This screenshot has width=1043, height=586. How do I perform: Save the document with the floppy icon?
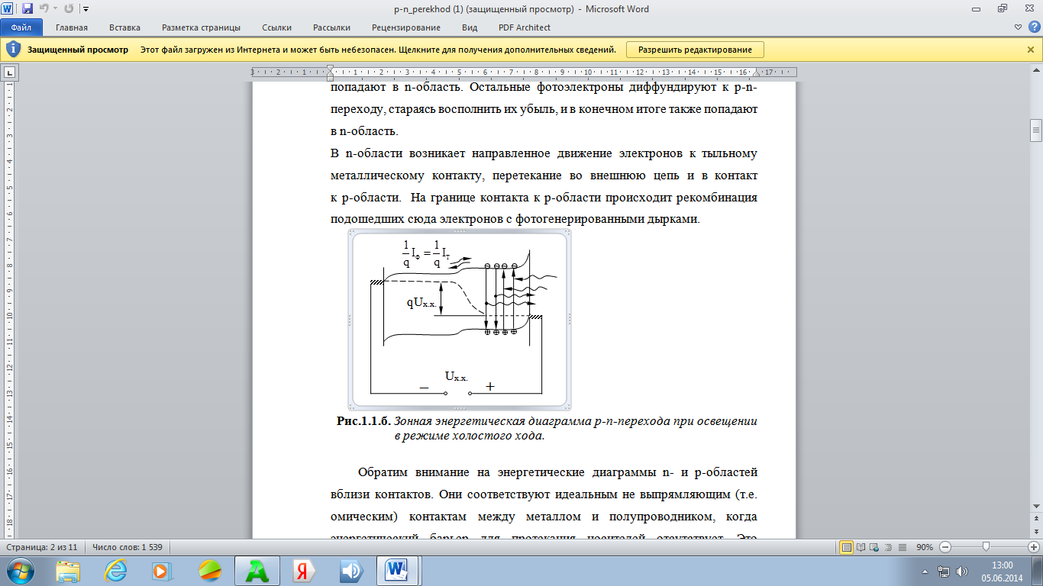point(27,8)
